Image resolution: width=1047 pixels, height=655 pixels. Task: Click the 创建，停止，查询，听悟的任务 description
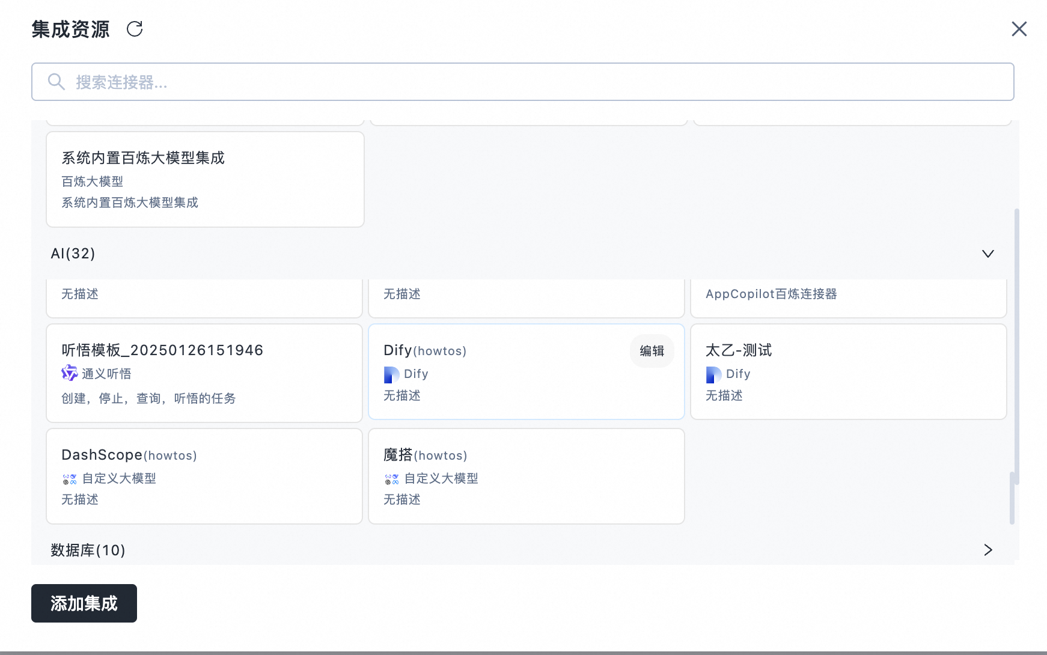(148, 398)
